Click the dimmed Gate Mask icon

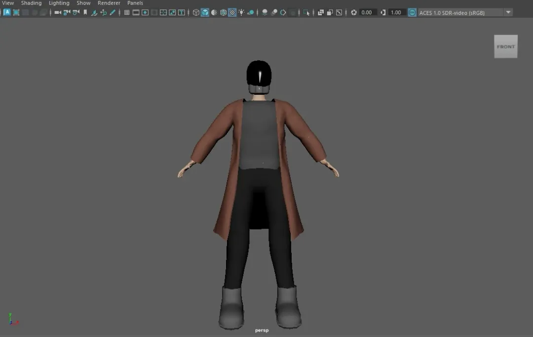tap(154, 12)
